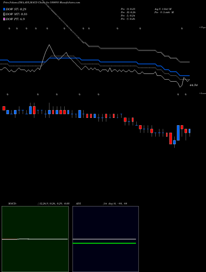Click the gray line in the ADX panel
Viewport: 206px width, 272px height.
[x=104, y=239]
